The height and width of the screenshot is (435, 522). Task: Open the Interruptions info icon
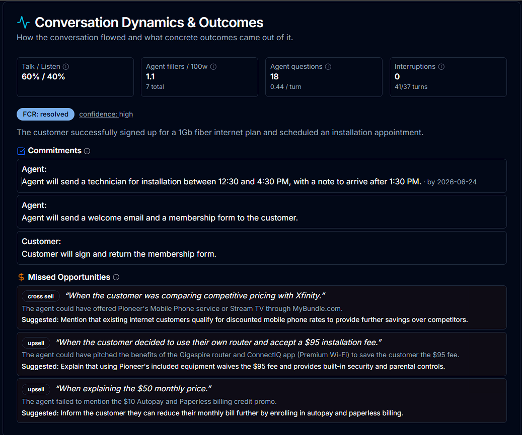[x=441, y=66]
